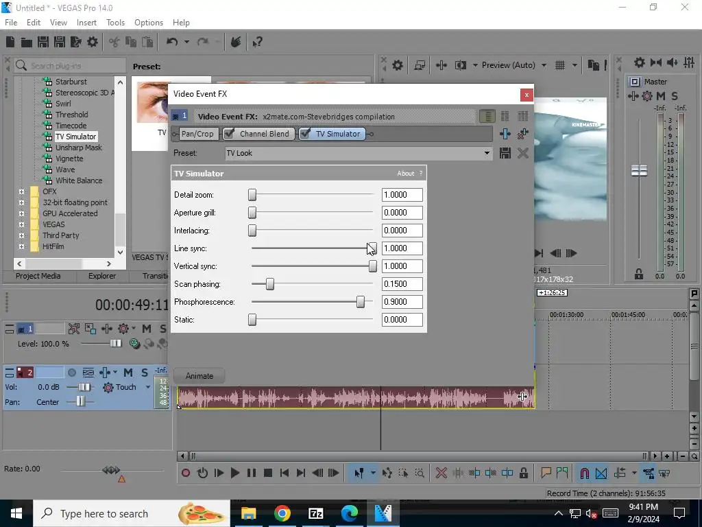Open Touch automation mode dropdown on track 2

click(x=148, y=387)
